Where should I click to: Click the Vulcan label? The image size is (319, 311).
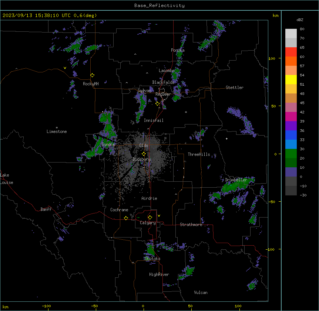(201, 293)
